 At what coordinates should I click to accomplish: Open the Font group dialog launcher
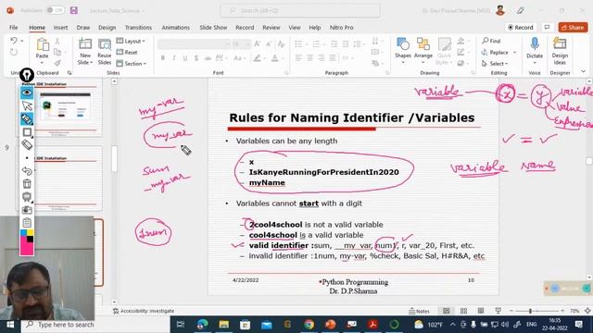click(286, 72)
